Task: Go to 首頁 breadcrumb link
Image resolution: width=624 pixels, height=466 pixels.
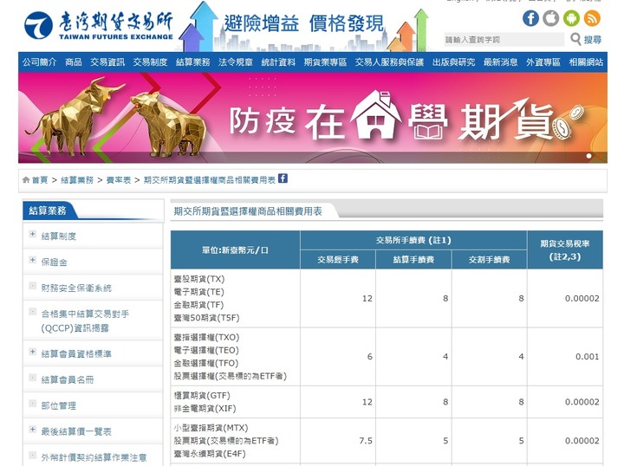Action: 40,180
